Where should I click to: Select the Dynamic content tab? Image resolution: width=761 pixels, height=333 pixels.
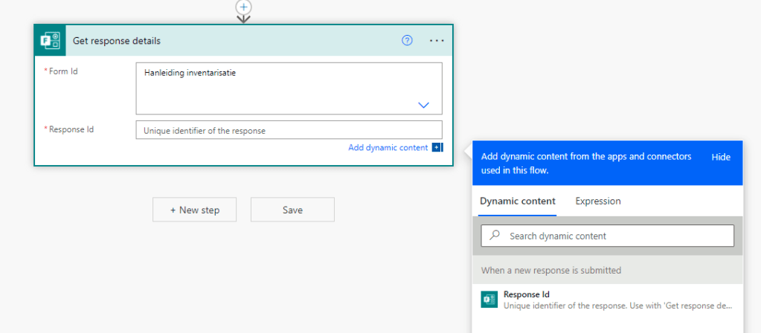[x=517, y=201]
